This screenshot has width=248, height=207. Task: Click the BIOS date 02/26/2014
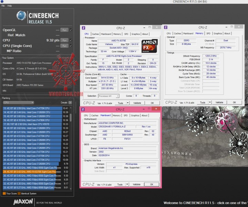coord(127,155)
